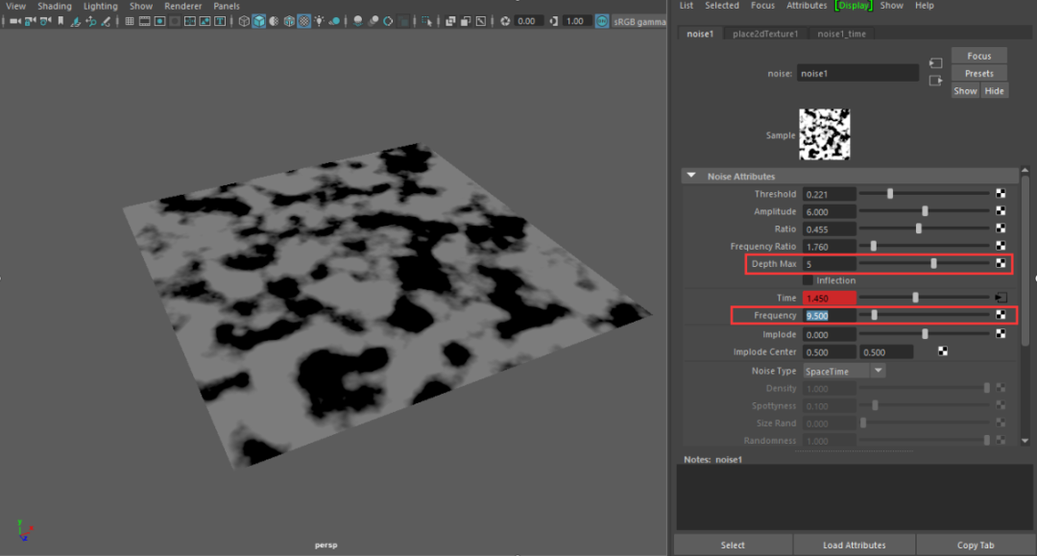1037x556 pixels.
Task: Toggle the Textured display icon
Action: [x=304, y=21]
